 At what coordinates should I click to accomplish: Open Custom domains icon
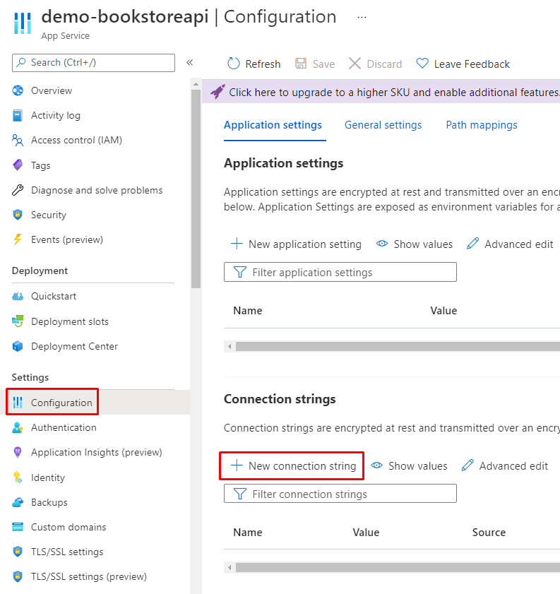18,527
